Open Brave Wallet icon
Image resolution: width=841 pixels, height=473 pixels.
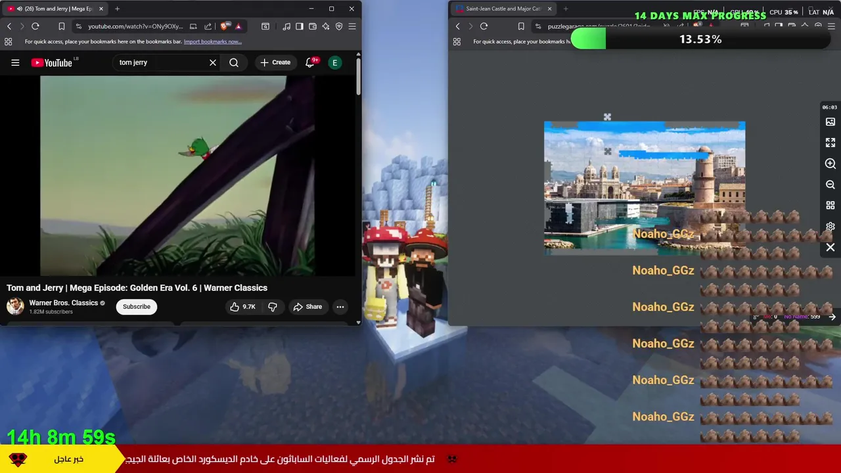tap(313, 26)
